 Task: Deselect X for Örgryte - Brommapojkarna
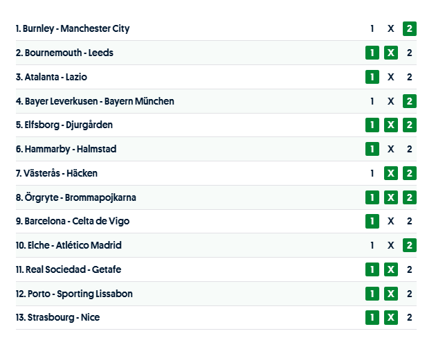click(x=391, y=197)
